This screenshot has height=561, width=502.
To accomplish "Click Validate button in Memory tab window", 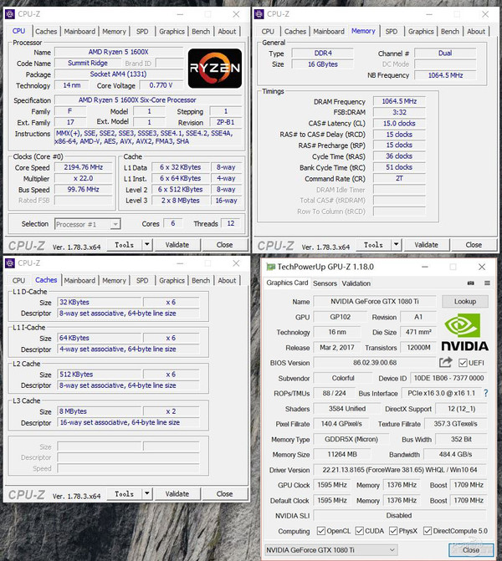I will coord(426,245).
